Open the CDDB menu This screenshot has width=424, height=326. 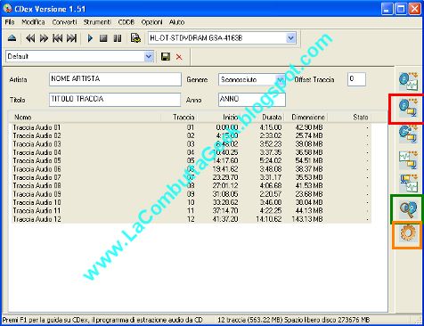click(126, 22)
